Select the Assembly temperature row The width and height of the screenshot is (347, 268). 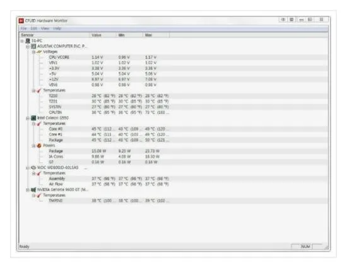(173, 178)
